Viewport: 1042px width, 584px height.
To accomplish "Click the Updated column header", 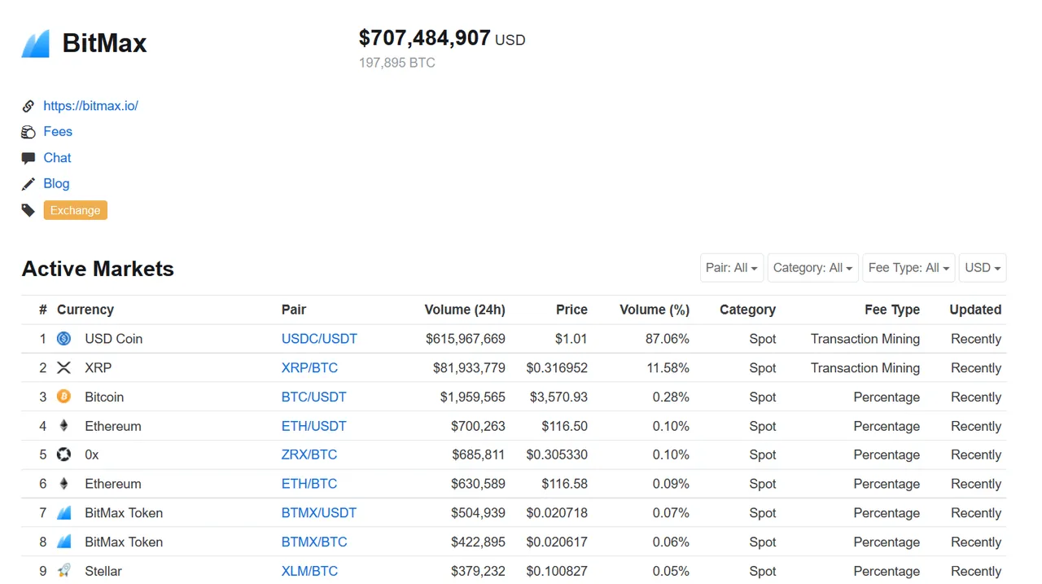I will pyautogui.click(x=975, y=310).
